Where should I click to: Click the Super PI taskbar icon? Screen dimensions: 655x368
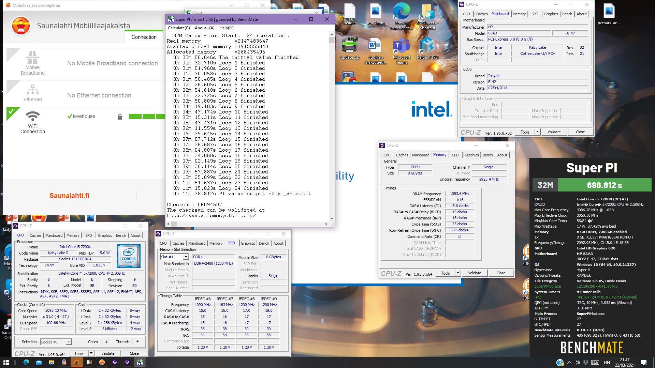(x=140, y=362)
